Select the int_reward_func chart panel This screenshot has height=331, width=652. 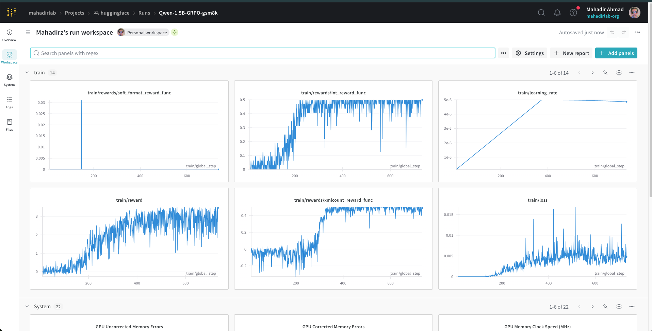[333, 131]
